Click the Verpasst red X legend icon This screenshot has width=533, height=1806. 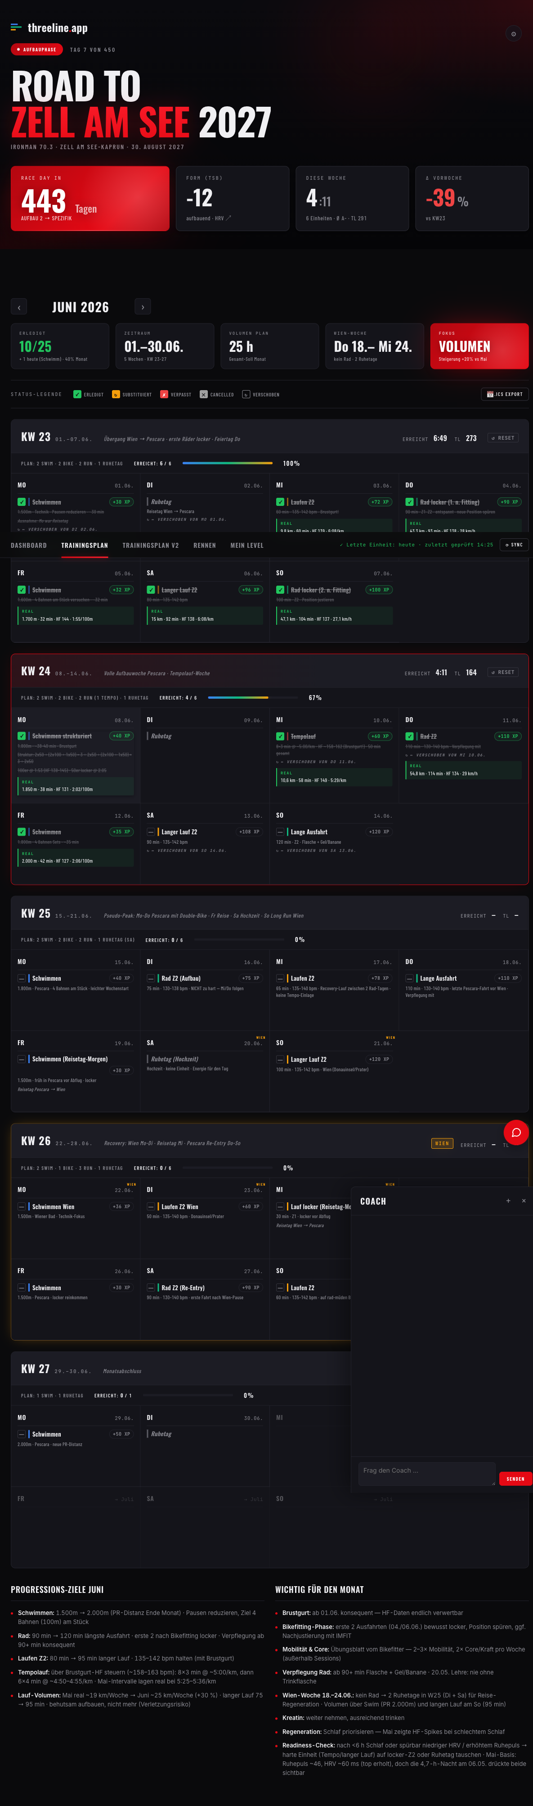(x=164, y=394)
